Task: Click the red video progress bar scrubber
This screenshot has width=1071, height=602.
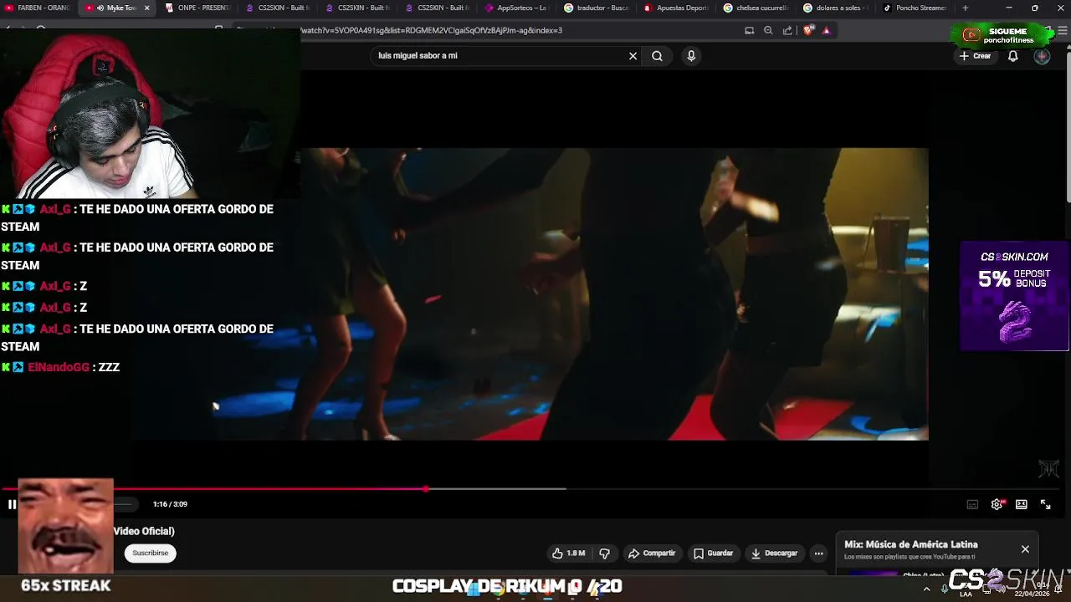Action: click(x=426, y=488)
